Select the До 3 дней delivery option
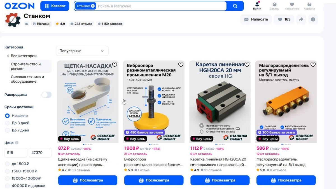336x189 pixels. click(7, 123)
